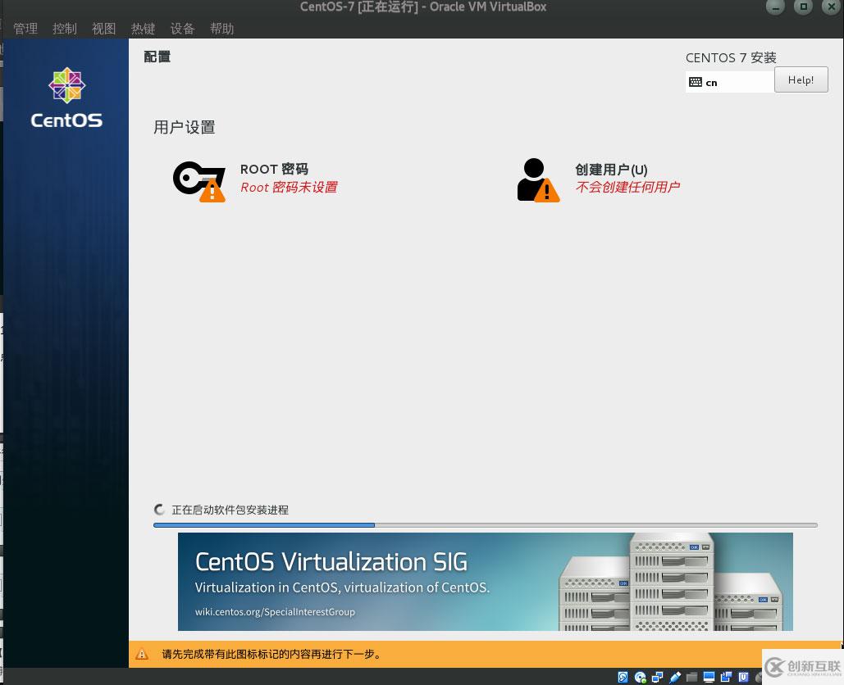The image size is (844, 685).
Task: Click the keyboard layout icon
Action: pos(695,82)
